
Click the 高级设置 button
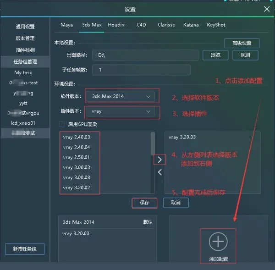(x=242, y=43)
